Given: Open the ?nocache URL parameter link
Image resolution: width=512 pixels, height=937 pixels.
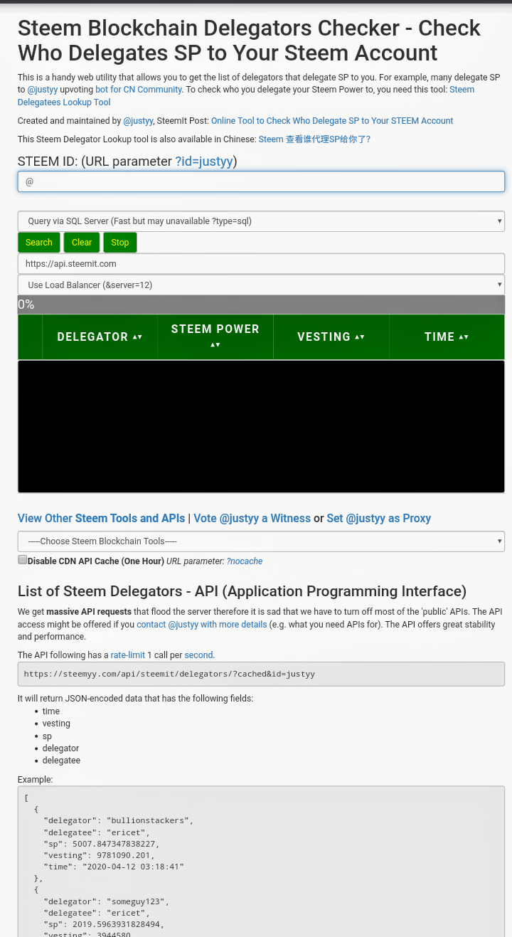Looking at the screenshot, I should coord(245,561).
